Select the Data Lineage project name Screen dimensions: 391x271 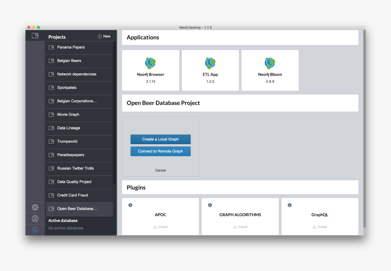coord(69,128)
